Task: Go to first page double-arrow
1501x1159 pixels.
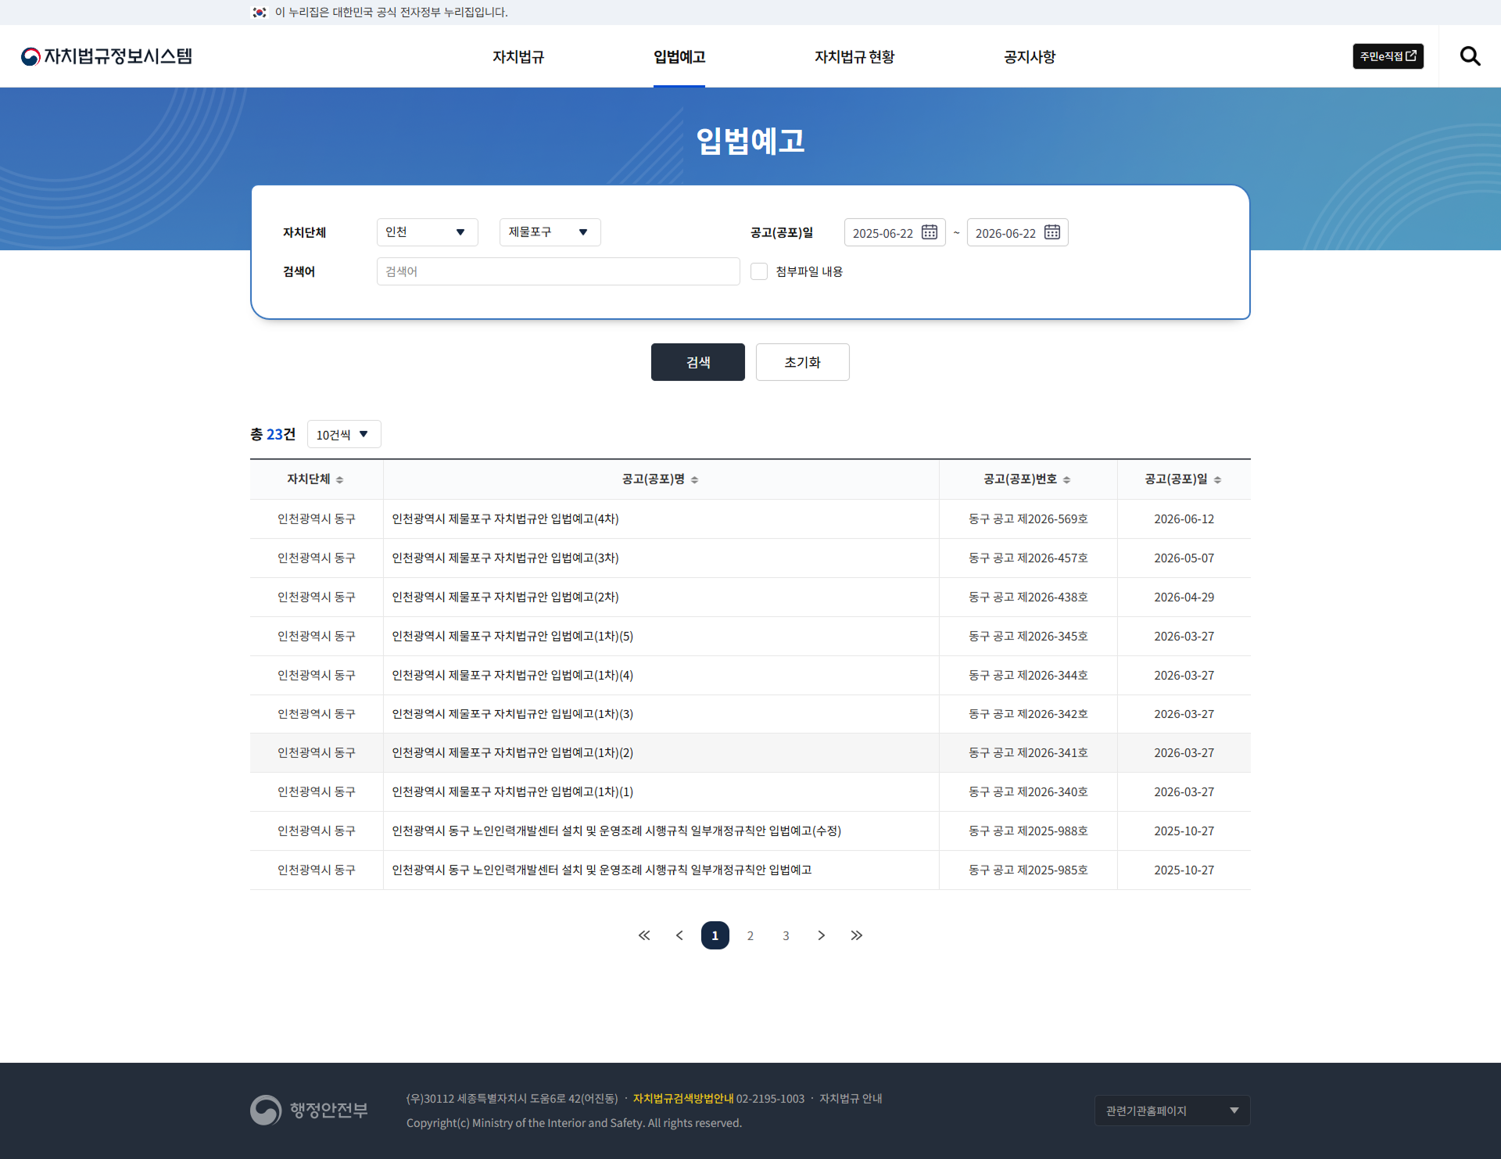Action: tap(644, 935)
